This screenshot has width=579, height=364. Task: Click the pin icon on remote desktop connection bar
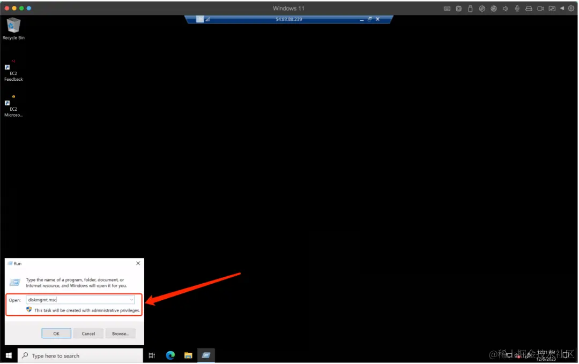click(200, 19)
